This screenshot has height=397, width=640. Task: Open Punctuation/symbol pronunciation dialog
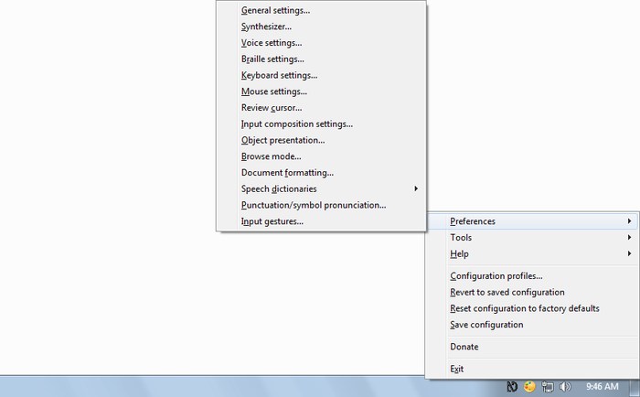(x=313, y=205)
